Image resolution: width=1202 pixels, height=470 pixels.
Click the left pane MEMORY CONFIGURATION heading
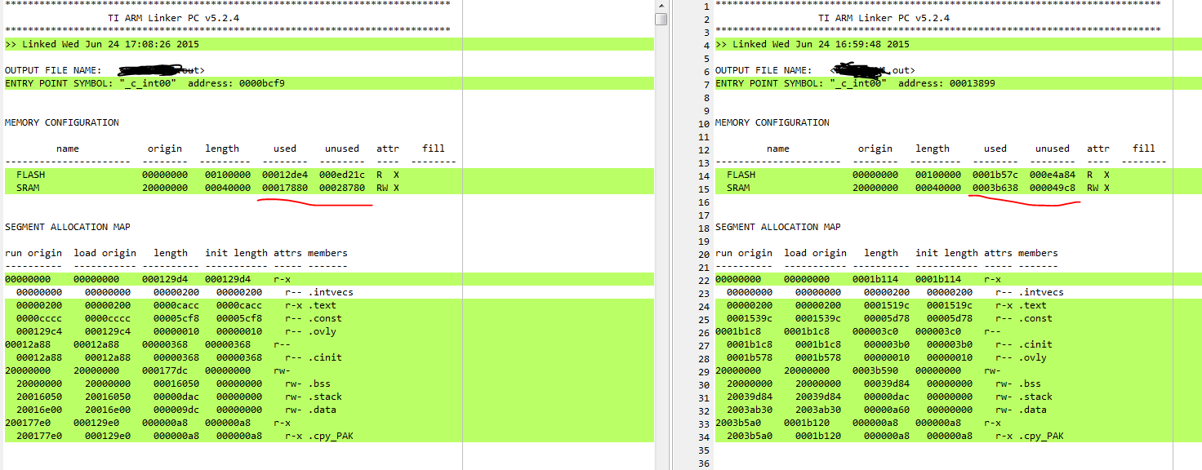pos(62,122)
